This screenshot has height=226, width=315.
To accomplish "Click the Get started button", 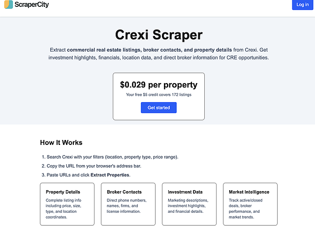I will click(158, 108).
